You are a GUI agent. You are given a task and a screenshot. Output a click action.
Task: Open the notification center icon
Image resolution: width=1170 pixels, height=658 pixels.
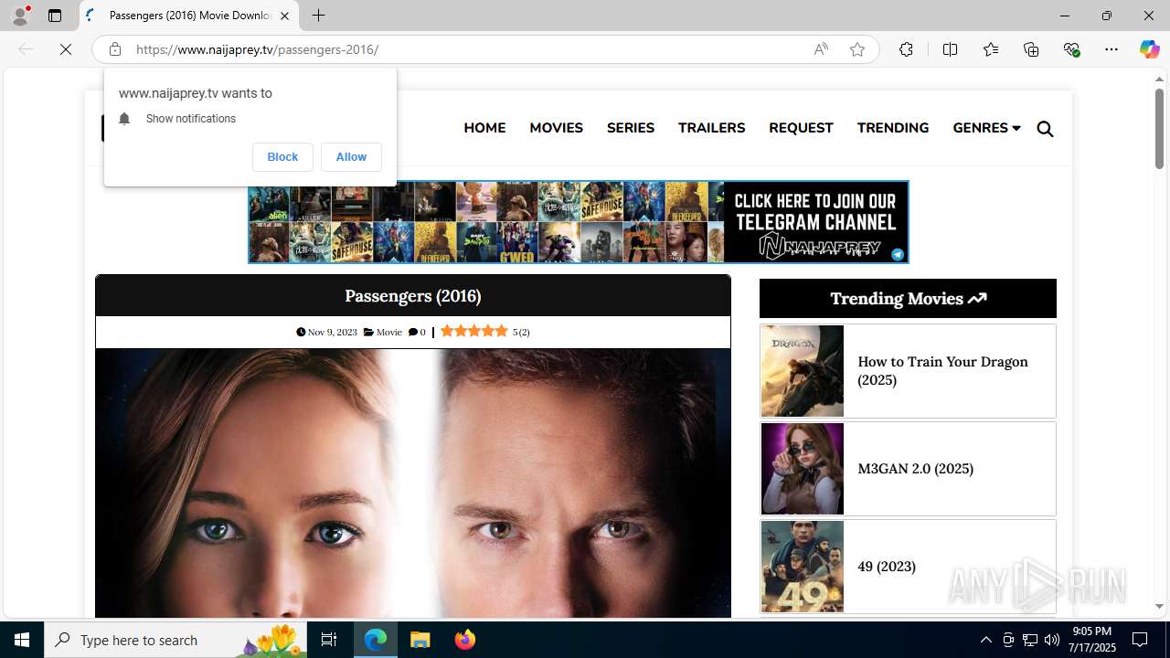coord(1141,640)
